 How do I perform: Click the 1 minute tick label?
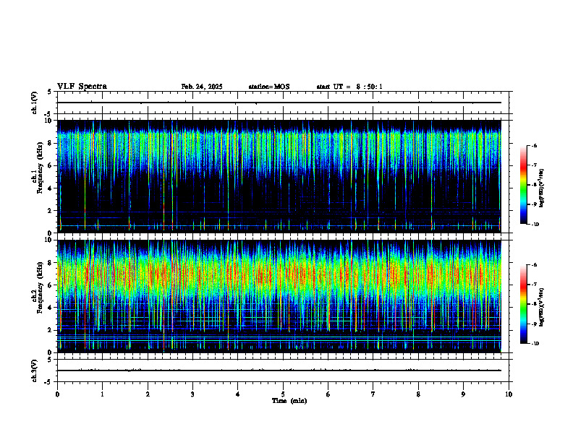pyautogui.click(x=102, y=394)
